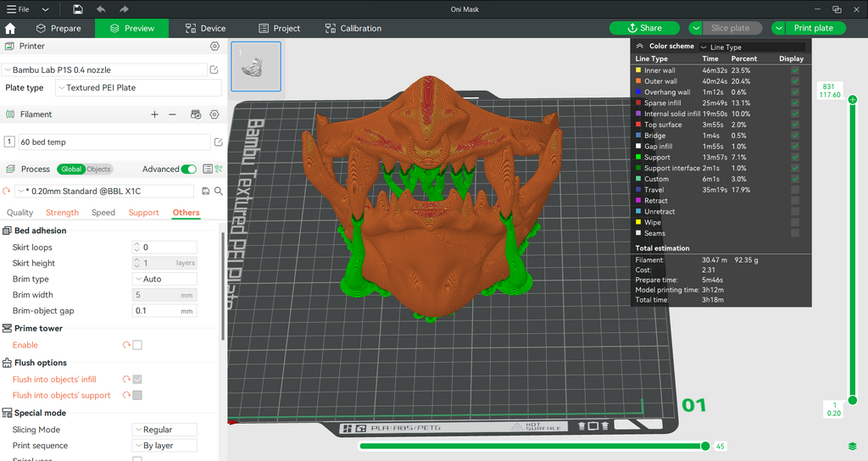This screenshot has width=868, height=461.
Task: Open the Print sequence dropdown
Action: (x=164, y=446)
